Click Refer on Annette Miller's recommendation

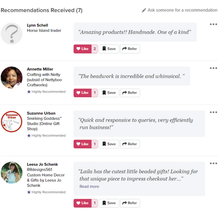coord(130,93)
